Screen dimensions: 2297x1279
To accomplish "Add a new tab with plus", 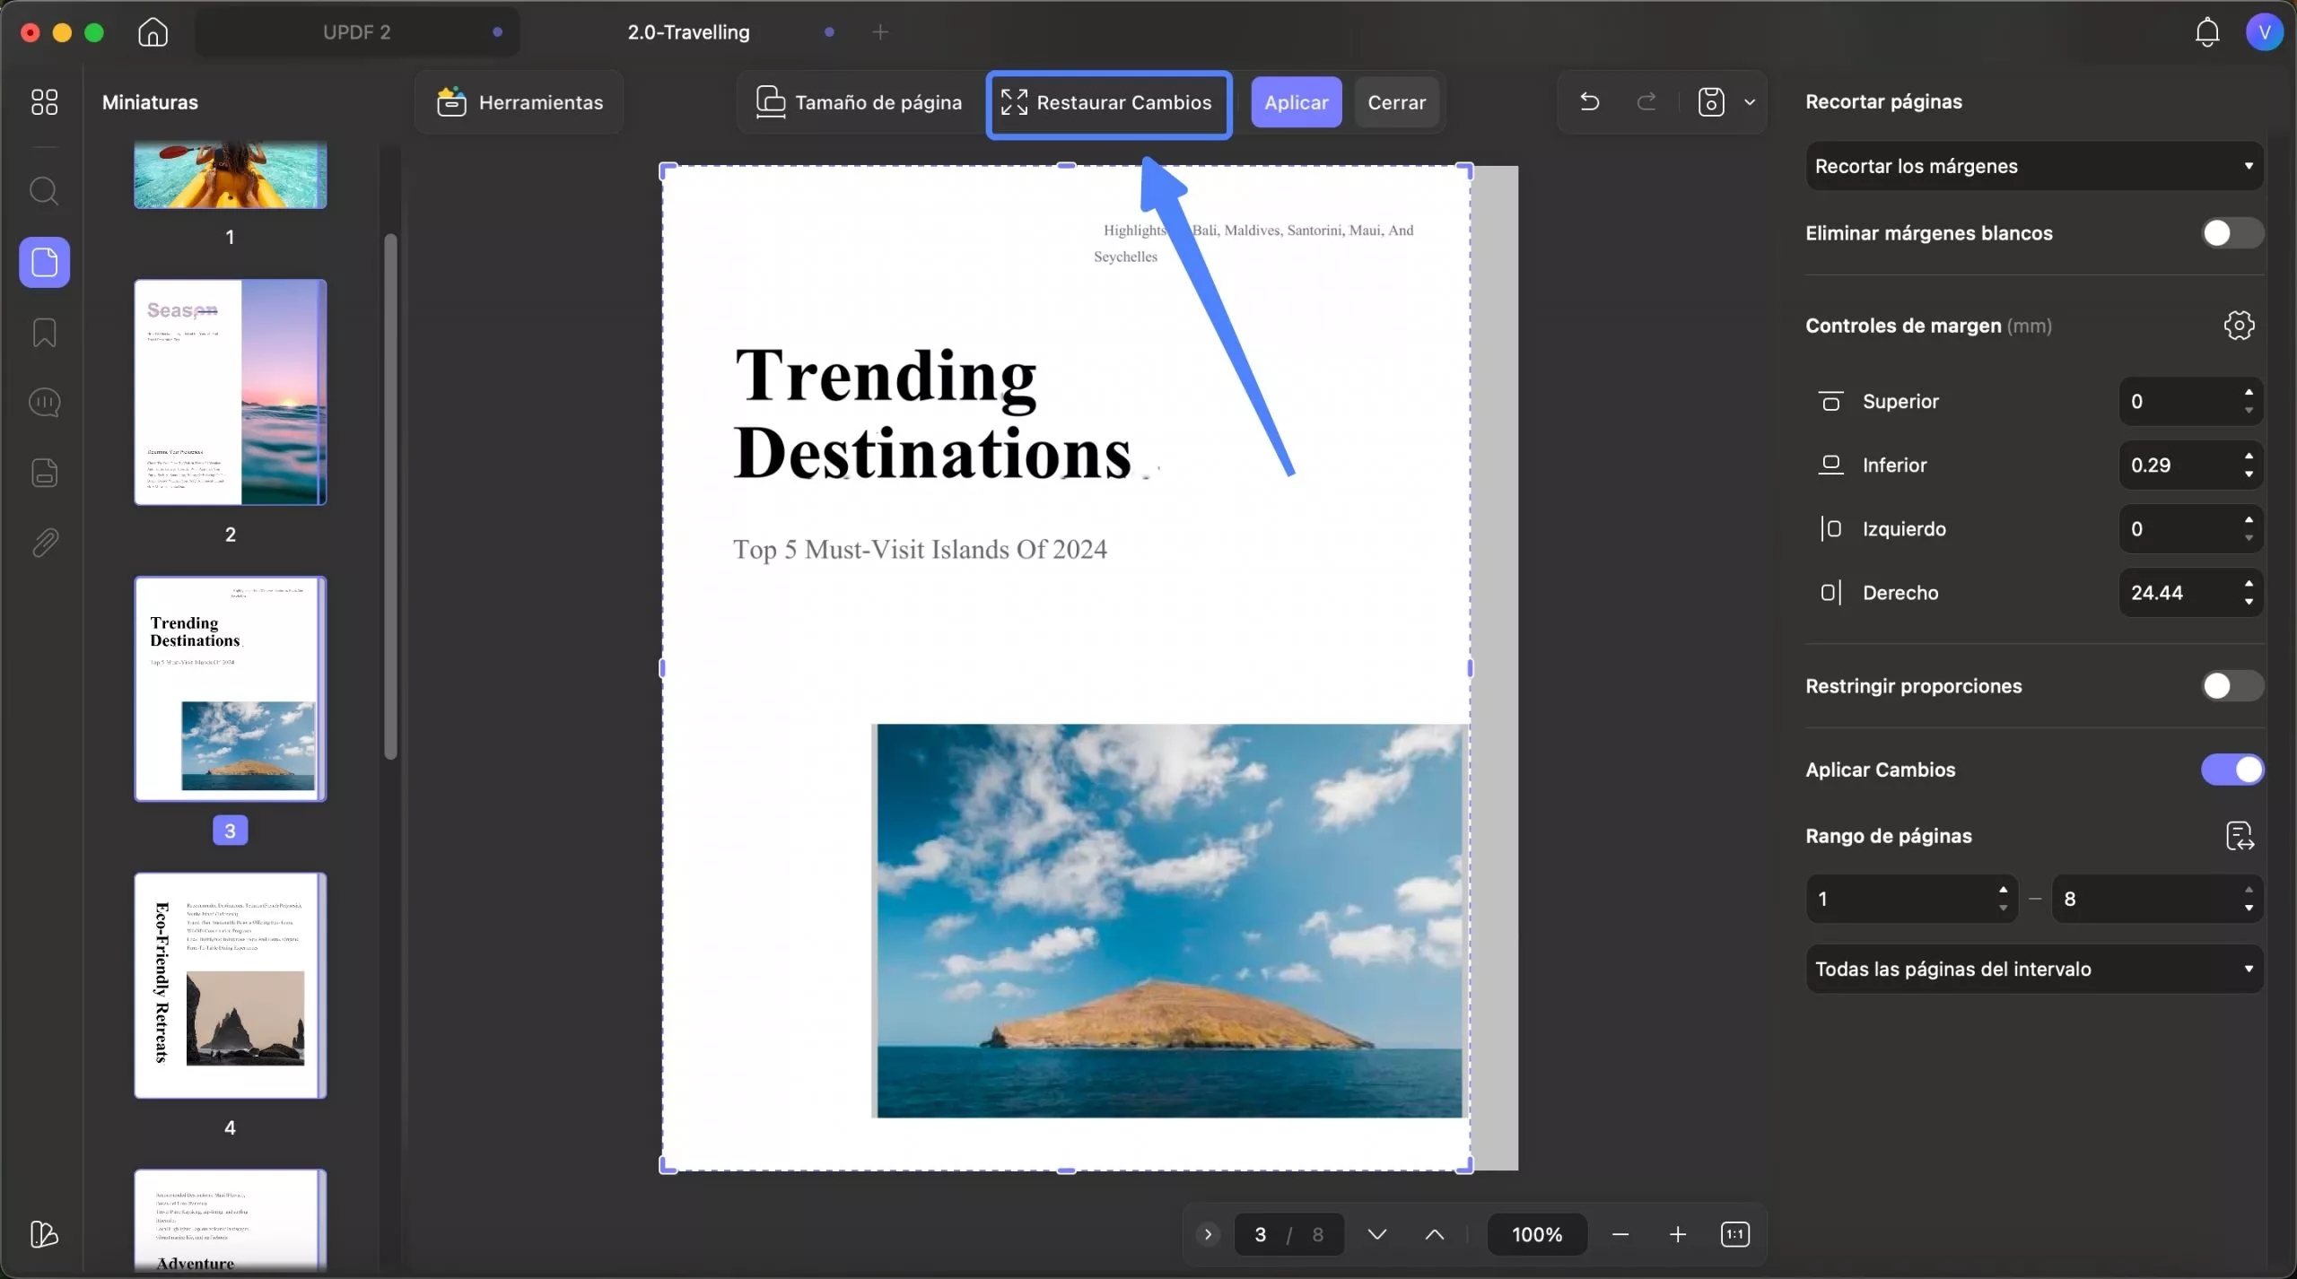I will coord(880,32).
